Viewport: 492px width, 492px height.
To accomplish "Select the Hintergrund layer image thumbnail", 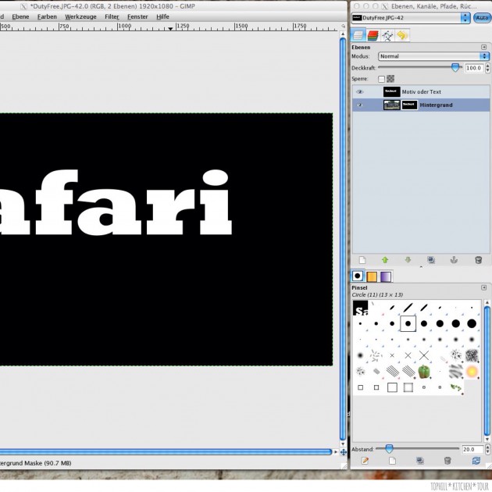I will (391, 105).
